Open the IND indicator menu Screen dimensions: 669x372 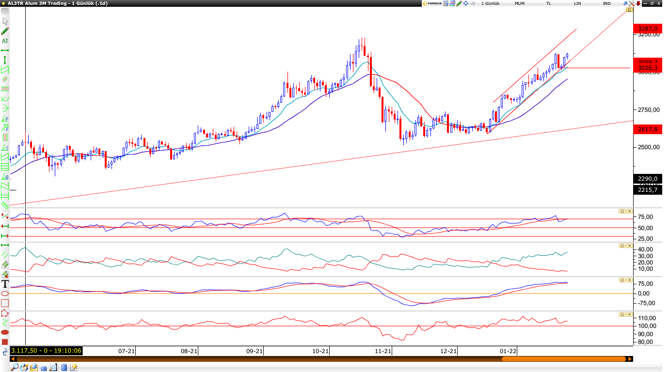click(x=607, y=3)
